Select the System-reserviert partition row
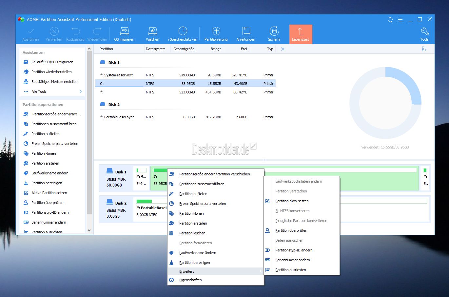 [x=185, y=75]
